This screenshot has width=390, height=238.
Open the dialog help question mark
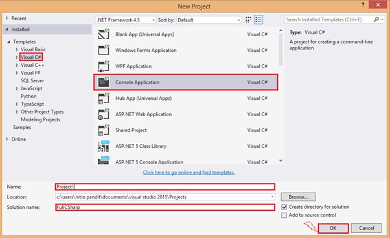(x=363, y=5)
